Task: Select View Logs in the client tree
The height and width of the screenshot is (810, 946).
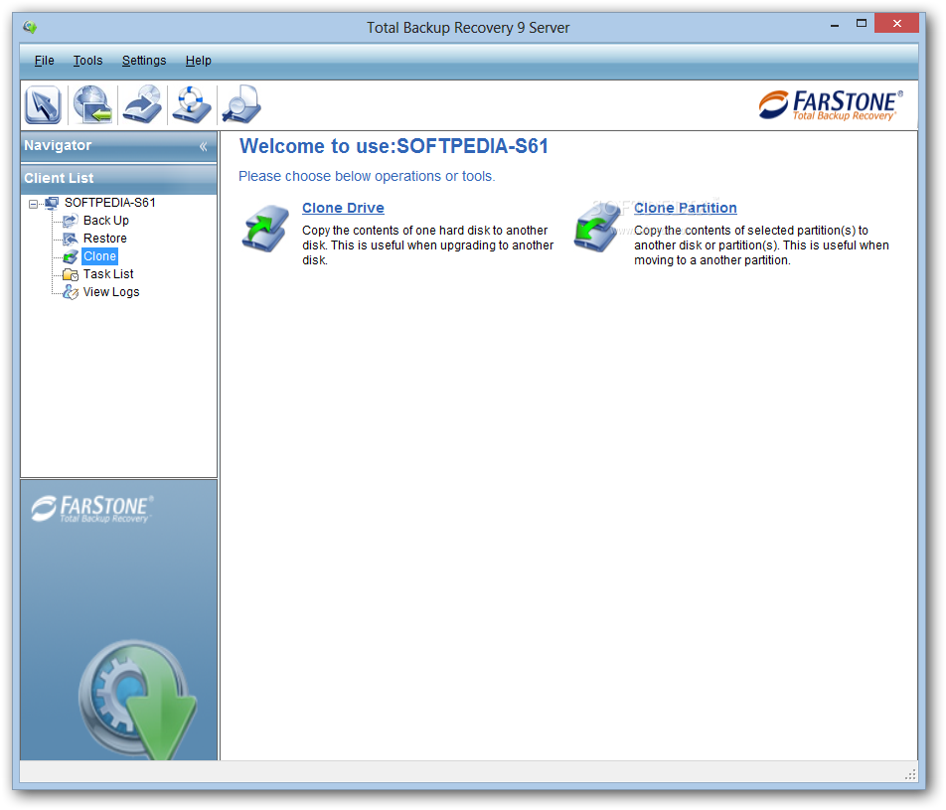Action: pos(111,292)
